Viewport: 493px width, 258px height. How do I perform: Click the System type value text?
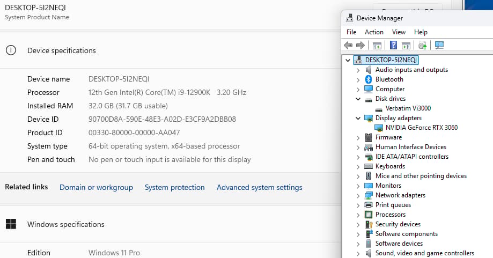click(x=164, y=146)
